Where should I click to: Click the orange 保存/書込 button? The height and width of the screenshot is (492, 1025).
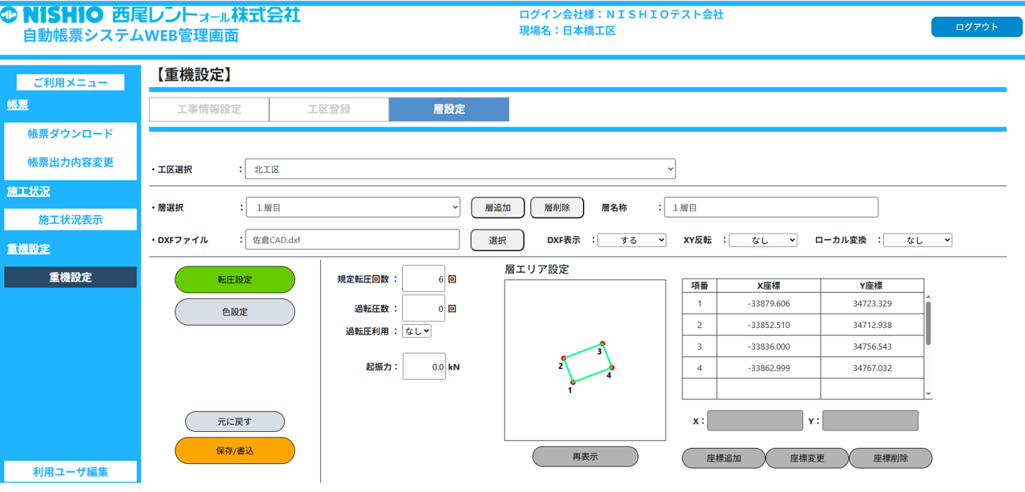tap(235, 450)
